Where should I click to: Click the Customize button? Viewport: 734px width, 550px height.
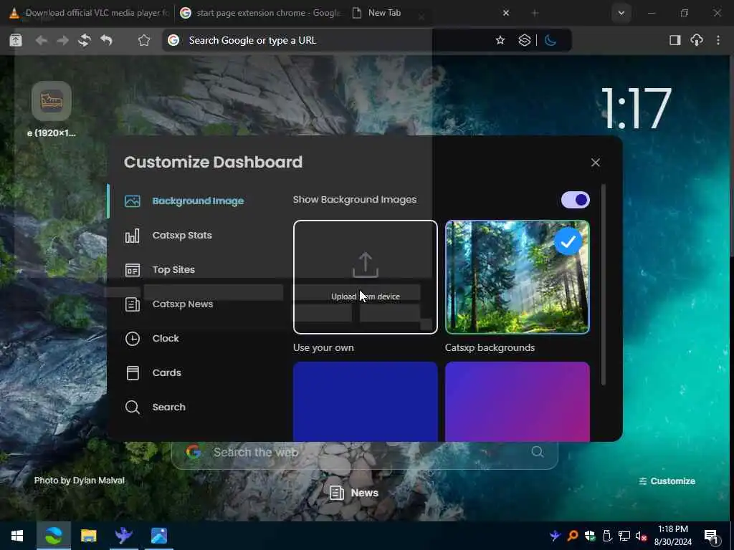(x=667, y=481)
